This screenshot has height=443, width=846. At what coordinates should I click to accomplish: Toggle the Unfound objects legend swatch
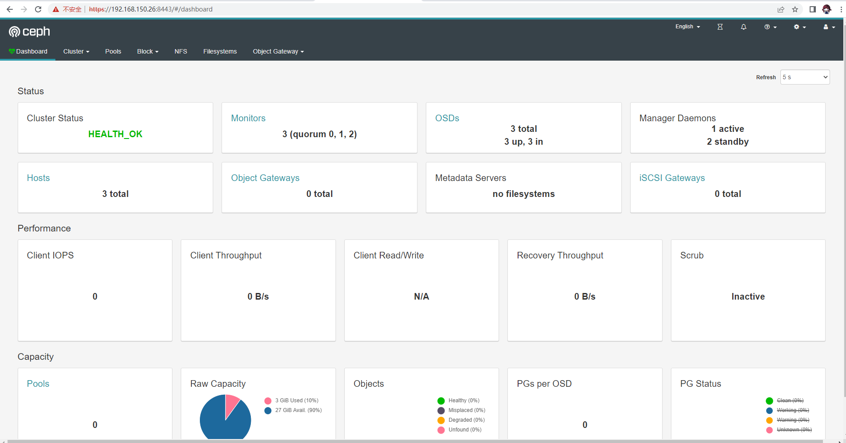(441, 430)
